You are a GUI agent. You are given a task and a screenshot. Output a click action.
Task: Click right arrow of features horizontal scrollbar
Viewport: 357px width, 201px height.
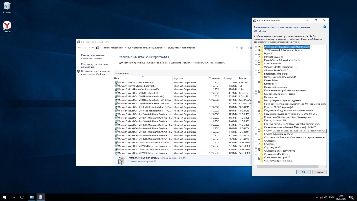(x=325, y=166)
